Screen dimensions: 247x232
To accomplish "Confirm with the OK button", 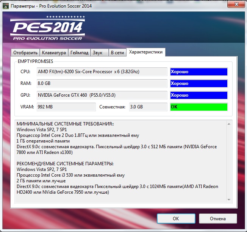I will coord(176,218).
